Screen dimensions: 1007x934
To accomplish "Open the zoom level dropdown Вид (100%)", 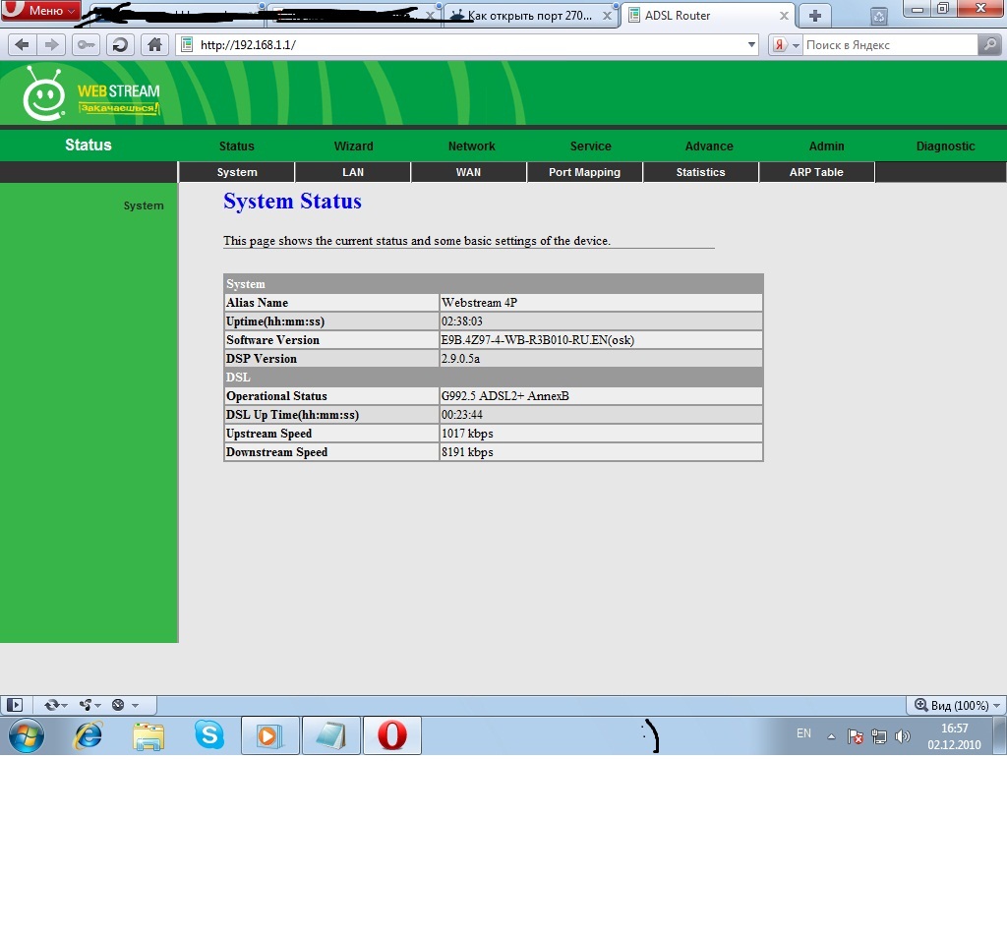I will point(956,705).
